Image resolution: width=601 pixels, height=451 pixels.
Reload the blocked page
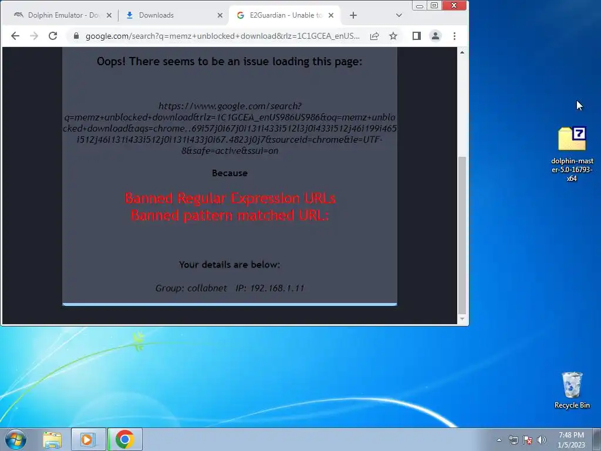pos(53,36)
